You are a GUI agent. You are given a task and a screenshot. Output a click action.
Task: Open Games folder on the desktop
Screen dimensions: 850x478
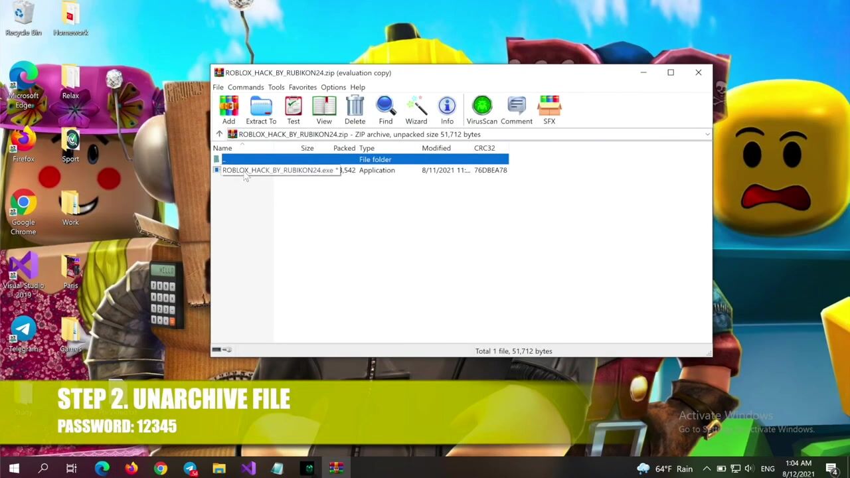[x=70, y=335]
